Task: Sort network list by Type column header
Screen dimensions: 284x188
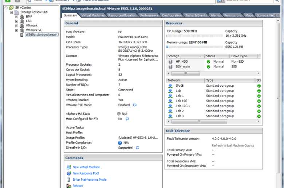Action: pos(229,80)
